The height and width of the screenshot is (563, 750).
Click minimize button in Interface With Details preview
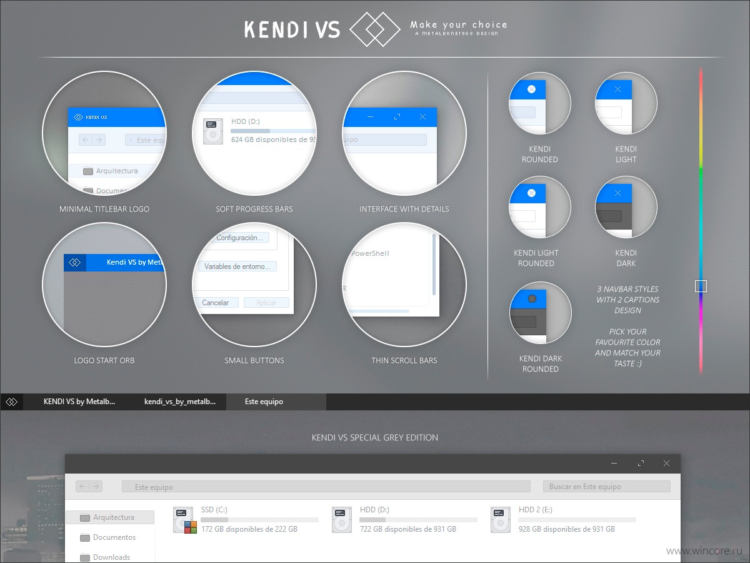click(371, 117)
